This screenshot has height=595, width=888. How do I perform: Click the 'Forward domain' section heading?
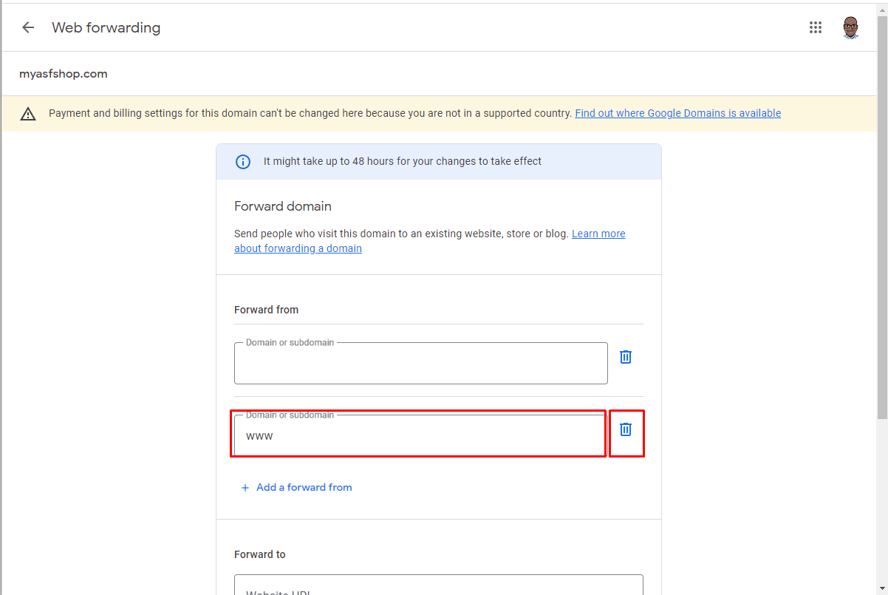coord(283,206)
